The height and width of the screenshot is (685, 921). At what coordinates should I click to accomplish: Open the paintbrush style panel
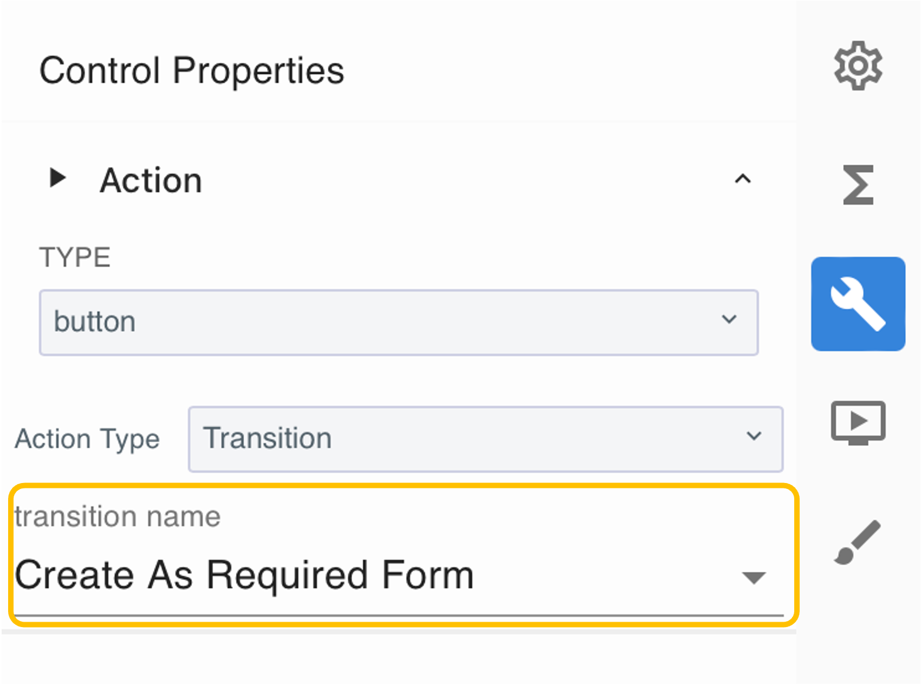coord(858,542)
